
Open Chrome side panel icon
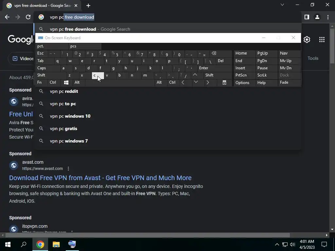pyautogui.click(x=307, y=17)
